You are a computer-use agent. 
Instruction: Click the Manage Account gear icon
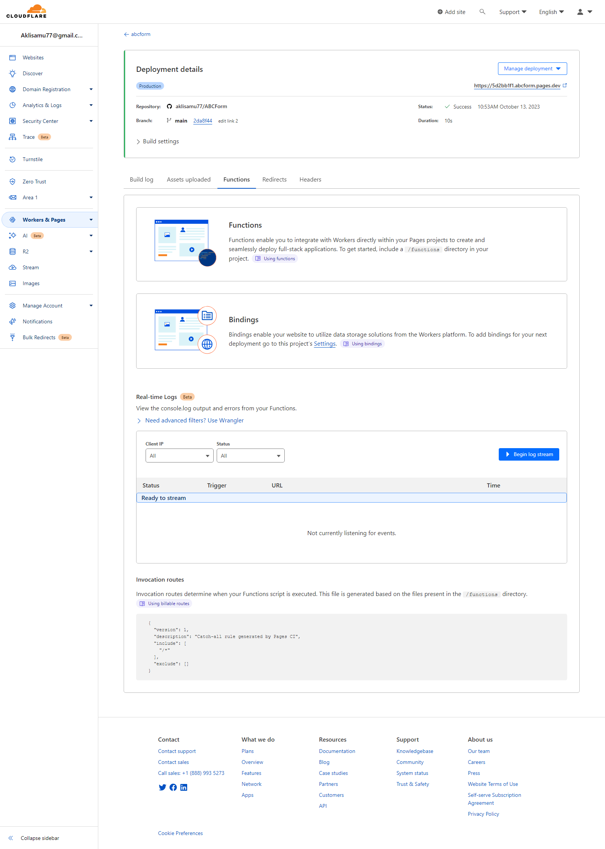(12, 306)
